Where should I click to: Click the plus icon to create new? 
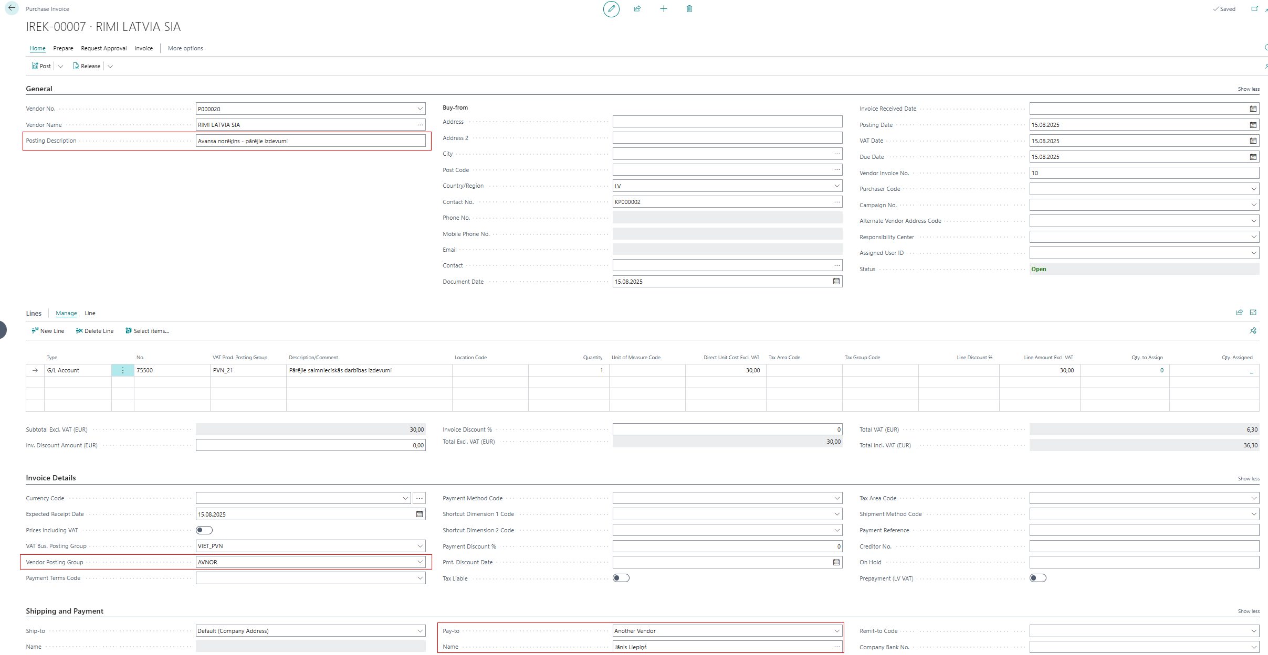coord(664,9)
